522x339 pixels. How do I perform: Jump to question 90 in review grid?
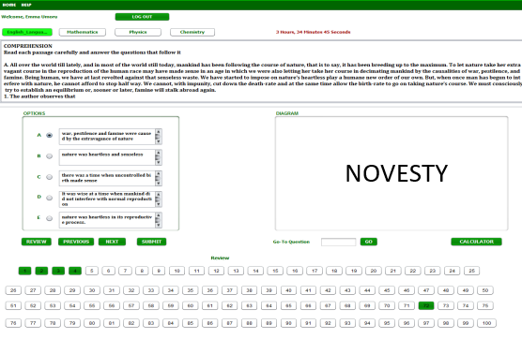coord(288,323)
